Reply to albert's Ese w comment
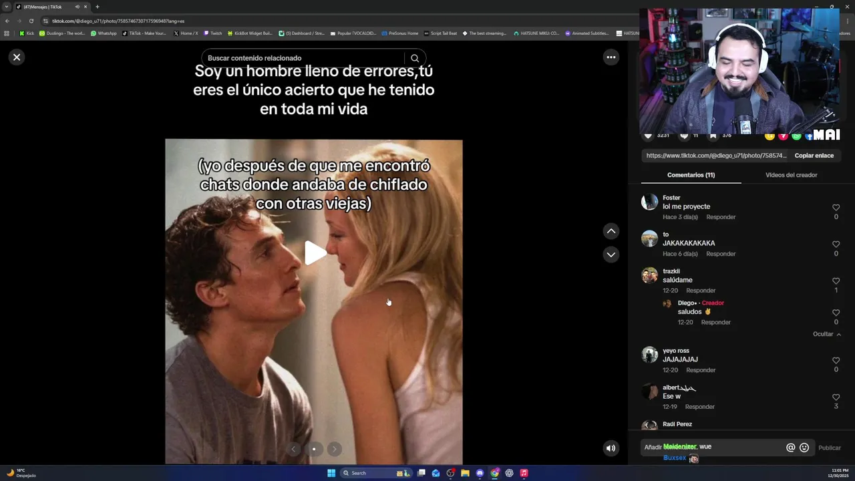This screenshot has height=481, width=855. 699,407
